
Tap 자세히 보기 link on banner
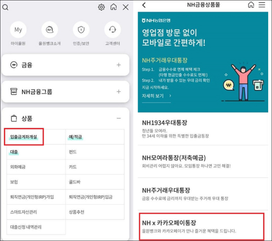153,96
